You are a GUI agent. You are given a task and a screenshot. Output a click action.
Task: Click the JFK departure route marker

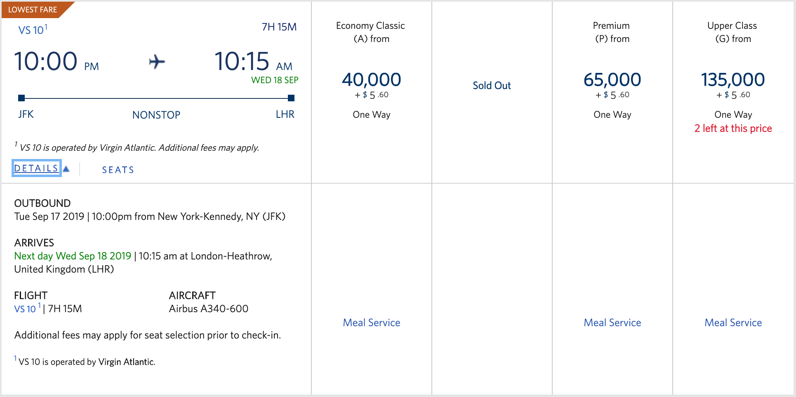[21, 98]
